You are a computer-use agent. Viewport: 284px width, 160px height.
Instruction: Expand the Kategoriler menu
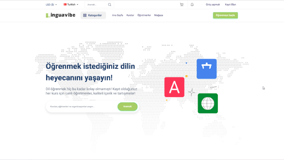(x=93, y=15)
